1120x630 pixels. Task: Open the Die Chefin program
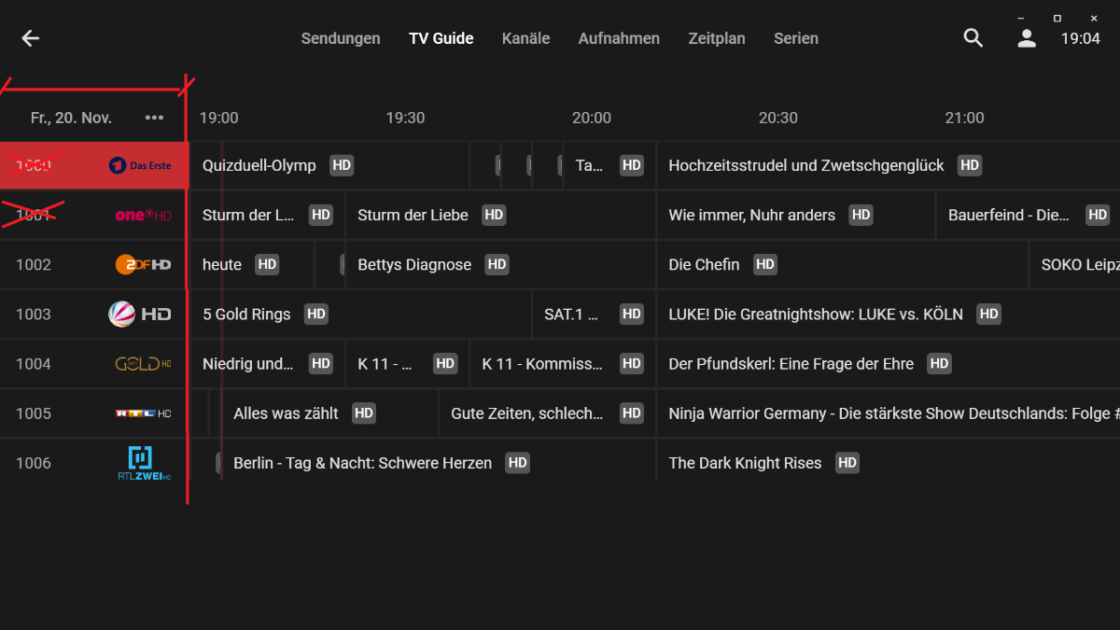pos(842,264)
